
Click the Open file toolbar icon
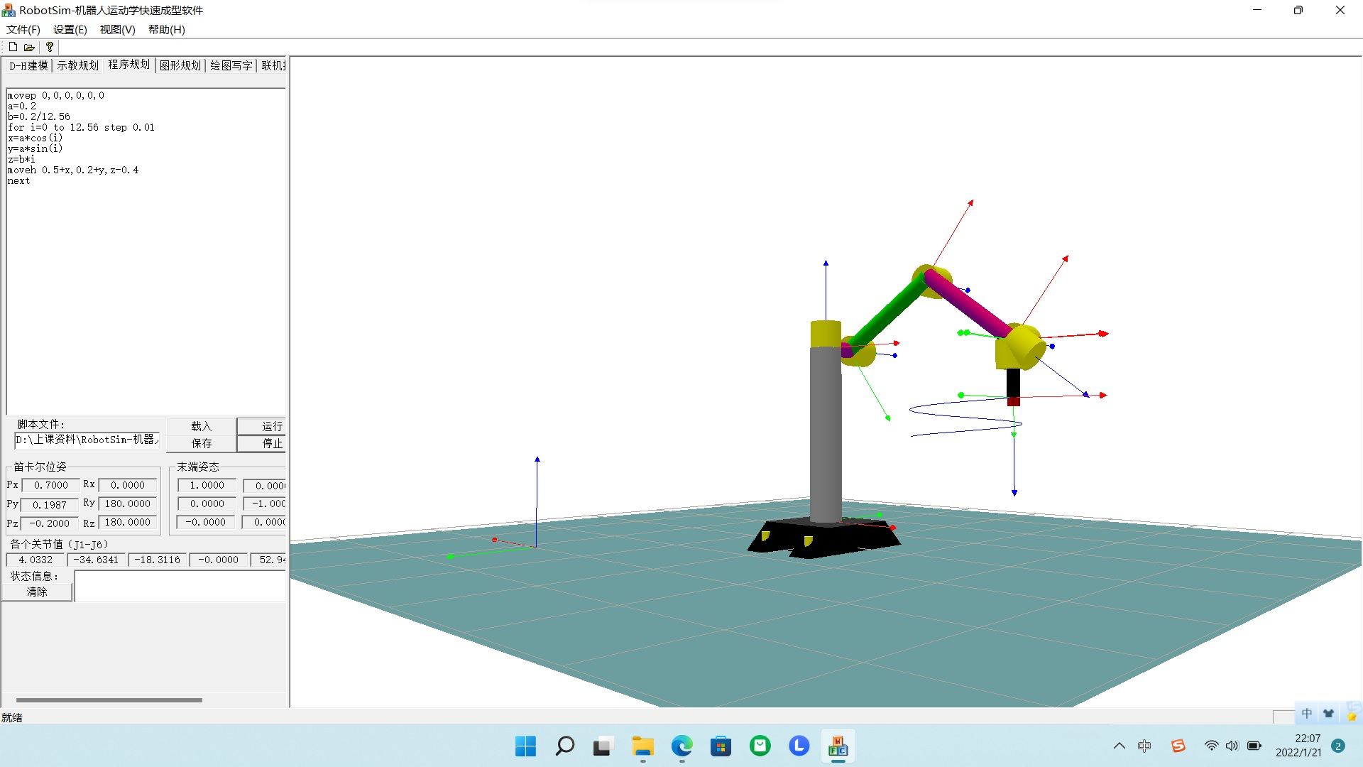click(x=29, y=47)
